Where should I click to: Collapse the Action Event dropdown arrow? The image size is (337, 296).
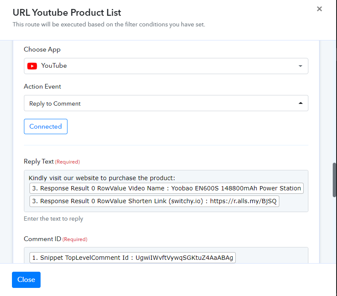(x=300, y=103)
